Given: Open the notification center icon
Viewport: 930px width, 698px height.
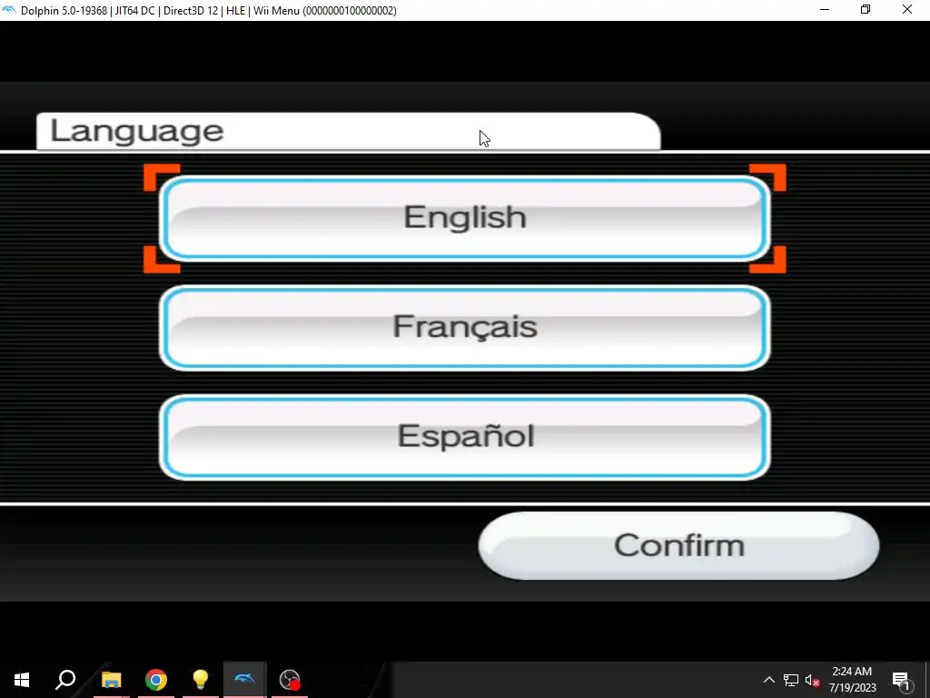Looking at the screenshot, I should point(901,680).
